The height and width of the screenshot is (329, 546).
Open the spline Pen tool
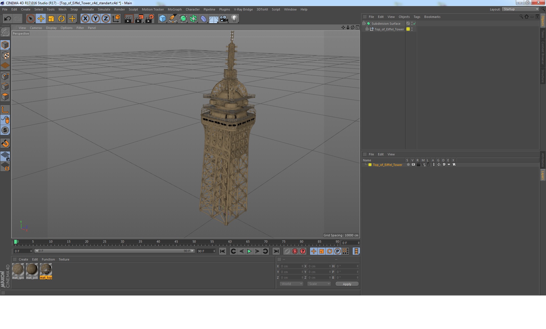[173, 19]
